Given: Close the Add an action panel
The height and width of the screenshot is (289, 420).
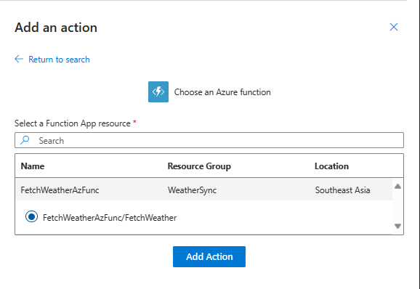Looking at the screenshot, I should (x=394, y=27).
